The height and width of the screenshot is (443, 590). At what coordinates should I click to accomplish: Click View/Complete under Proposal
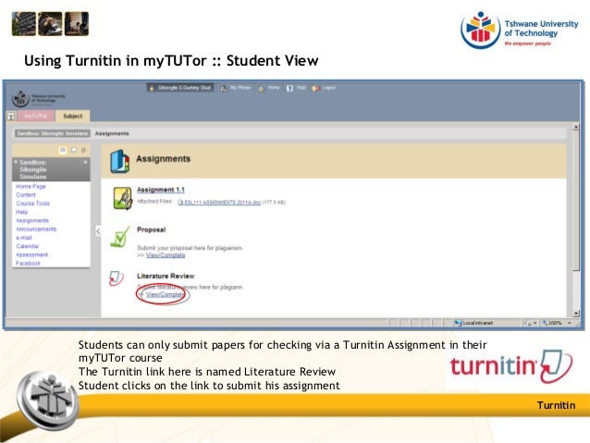[x=166, y=255]
